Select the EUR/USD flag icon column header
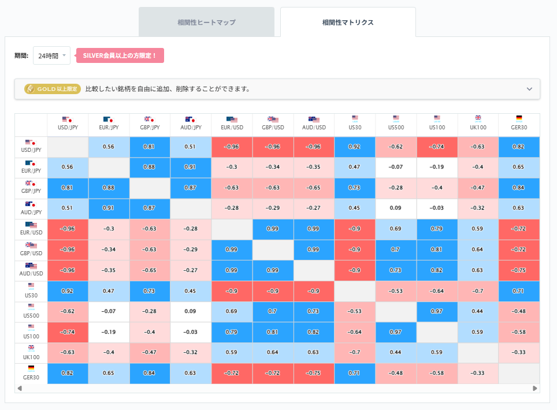 [232, 118]
